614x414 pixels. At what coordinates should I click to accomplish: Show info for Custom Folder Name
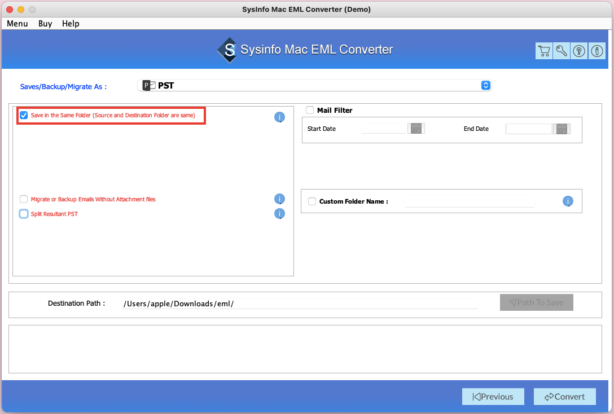(x=568, y=201)
